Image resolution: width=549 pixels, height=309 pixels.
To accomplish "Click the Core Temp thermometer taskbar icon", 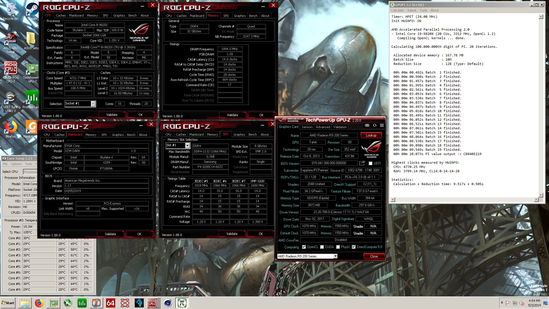I will click(96, 303).
